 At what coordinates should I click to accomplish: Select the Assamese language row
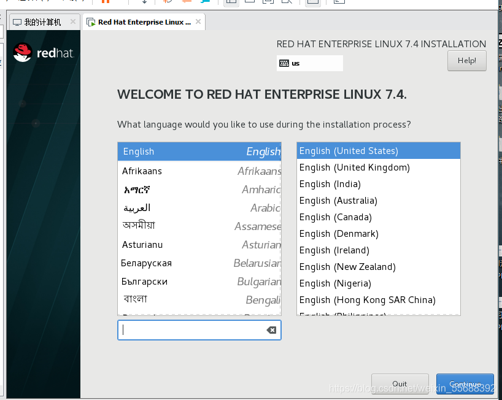coord(199,226)
